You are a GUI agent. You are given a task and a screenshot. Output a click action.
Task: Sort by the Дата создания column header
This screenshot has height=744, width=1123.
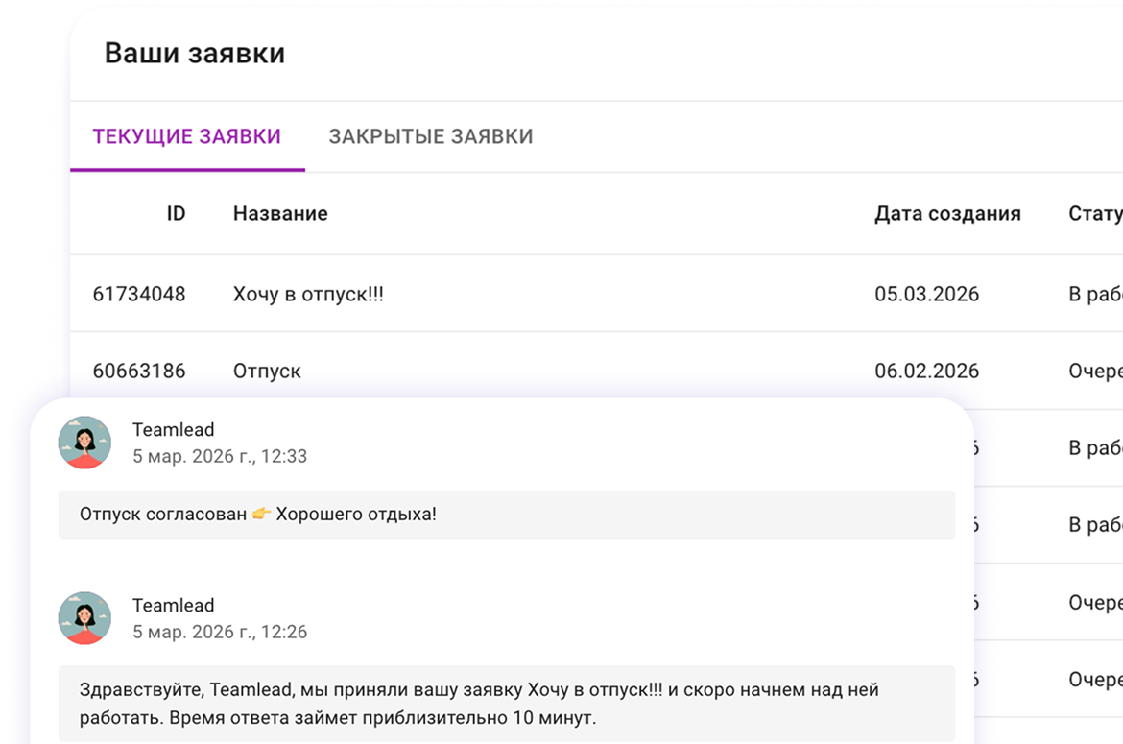click(x=946, y=213)
